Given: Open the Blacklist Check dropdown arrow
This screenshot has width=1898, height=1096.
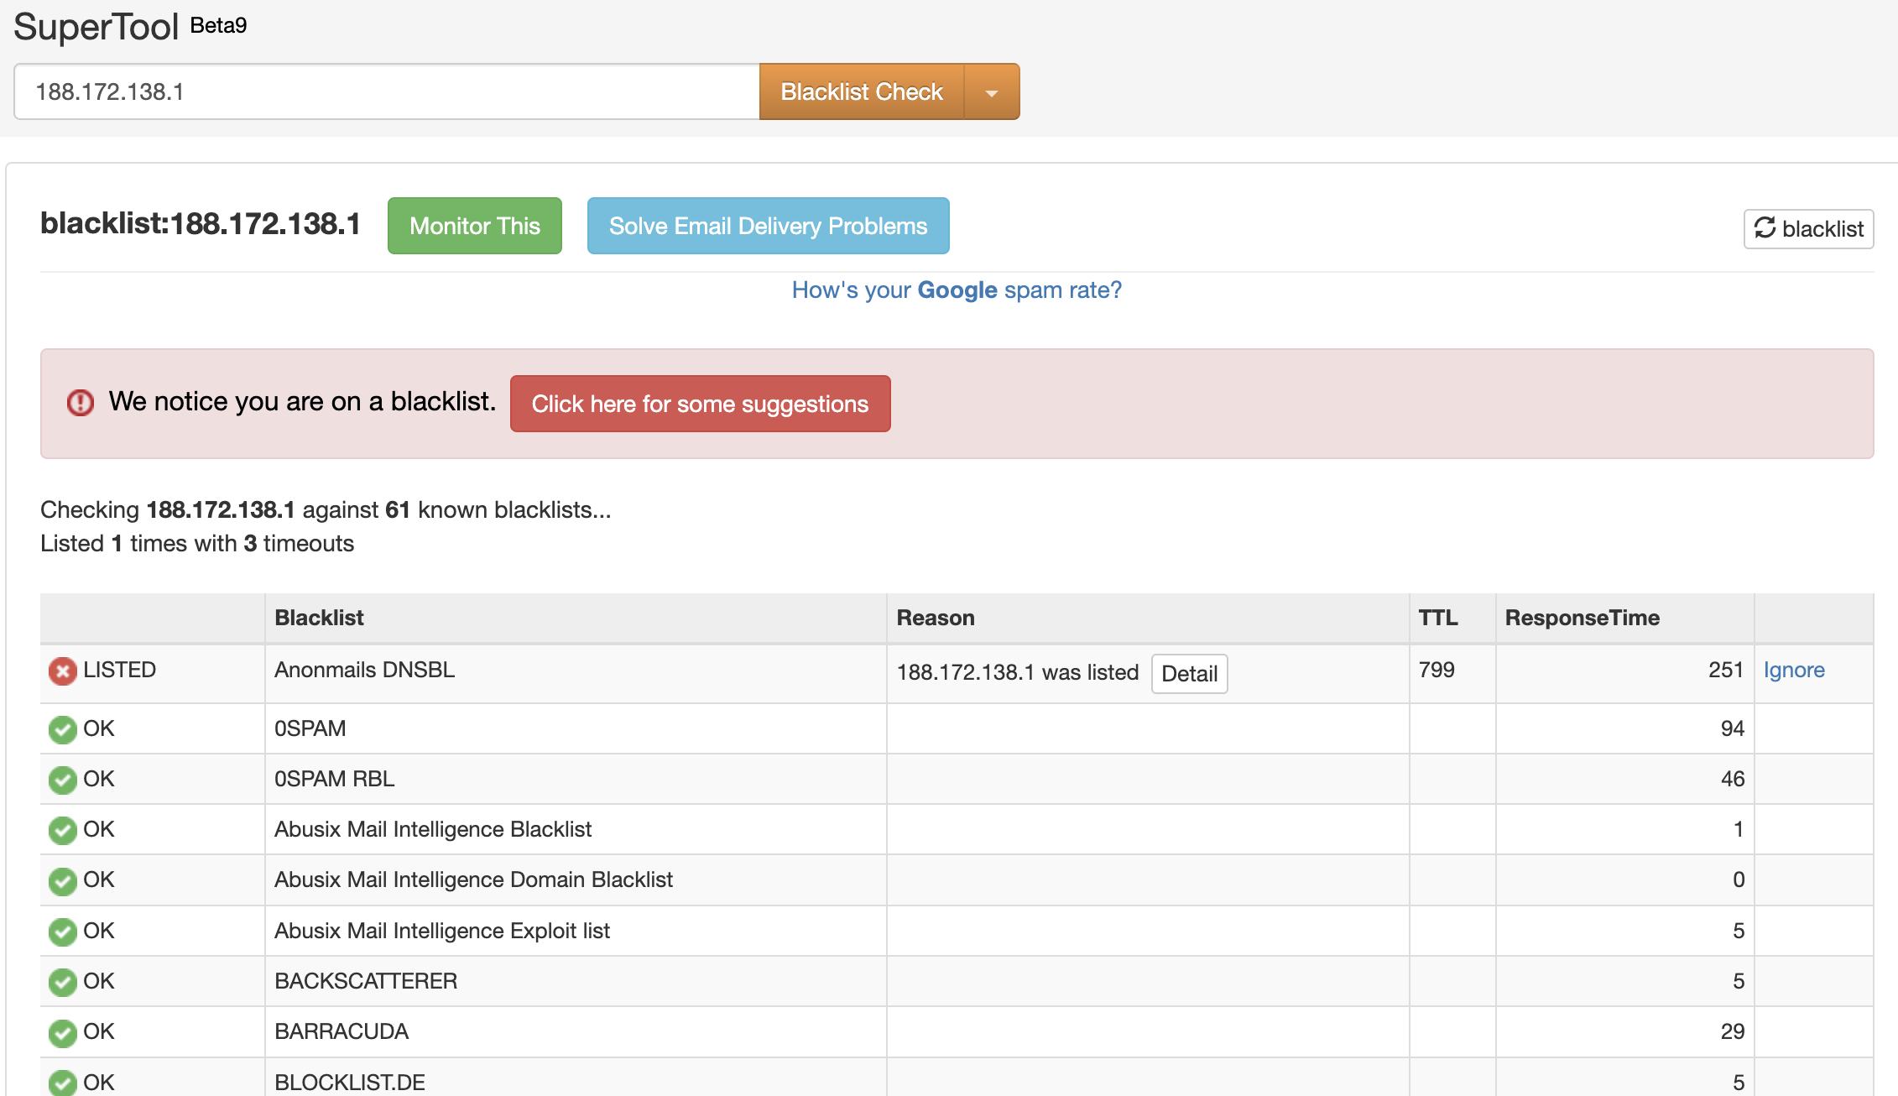Looking at the screenshot, I should pos(992,92).
